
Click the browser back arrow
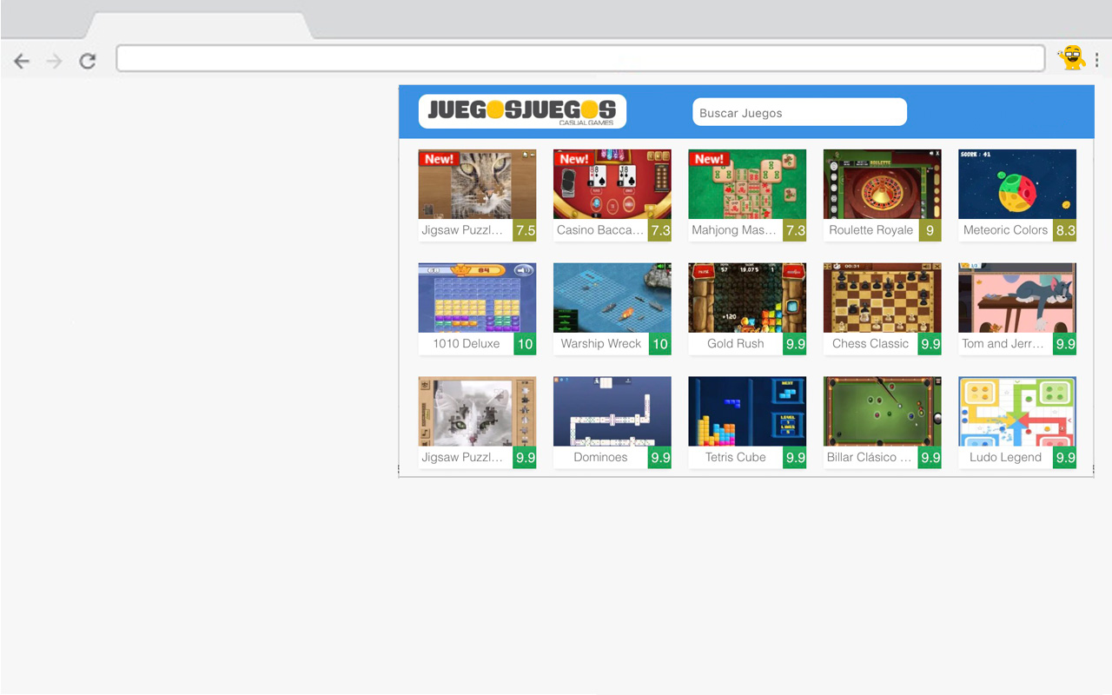(x=21, y=61)
